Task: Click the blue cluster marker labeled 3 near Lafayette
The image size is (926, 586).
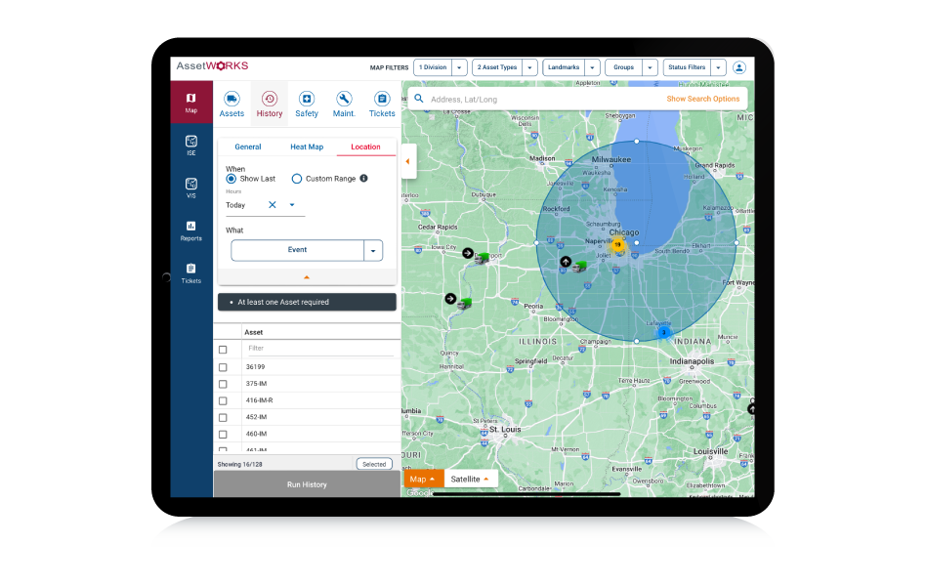Action: pyautogui.click(x=664, y=333)
